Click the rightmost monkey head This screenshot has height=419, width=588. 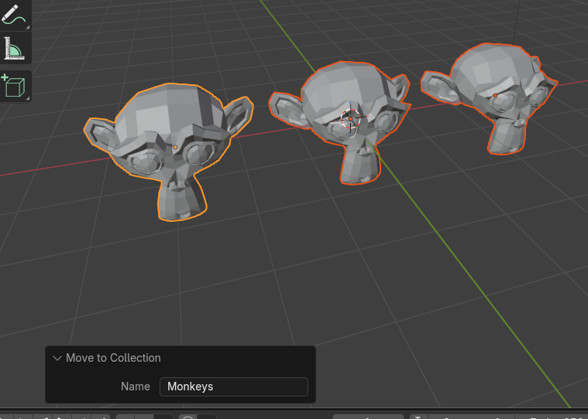tap(489, 98)
